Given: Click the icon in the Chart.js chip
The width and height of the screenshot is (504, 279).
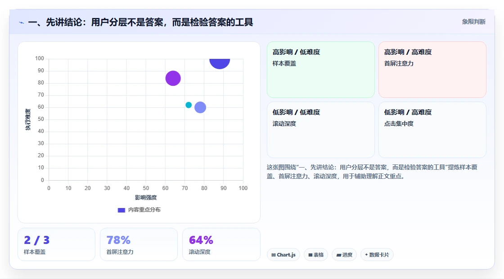Looking at the screenshot, I should coord(274,255).
